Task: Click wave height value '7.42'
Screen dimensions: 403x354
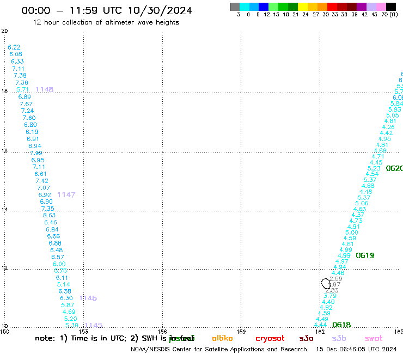Action: point(42,181)
